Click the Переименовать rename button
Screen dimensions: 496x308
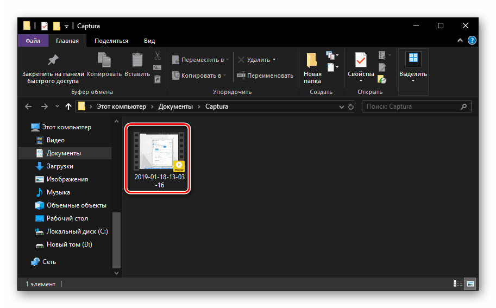coord(266,76)
